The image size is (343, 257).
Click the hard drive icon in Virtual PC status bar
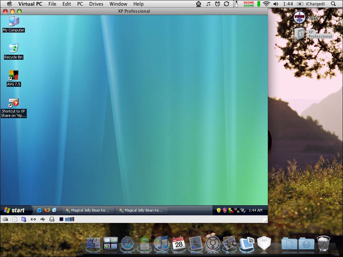(5, 219)
